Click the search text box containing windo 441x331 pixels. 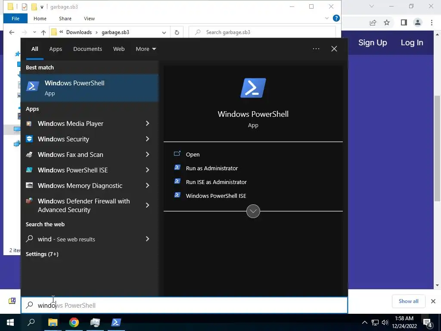coord(184,306)
